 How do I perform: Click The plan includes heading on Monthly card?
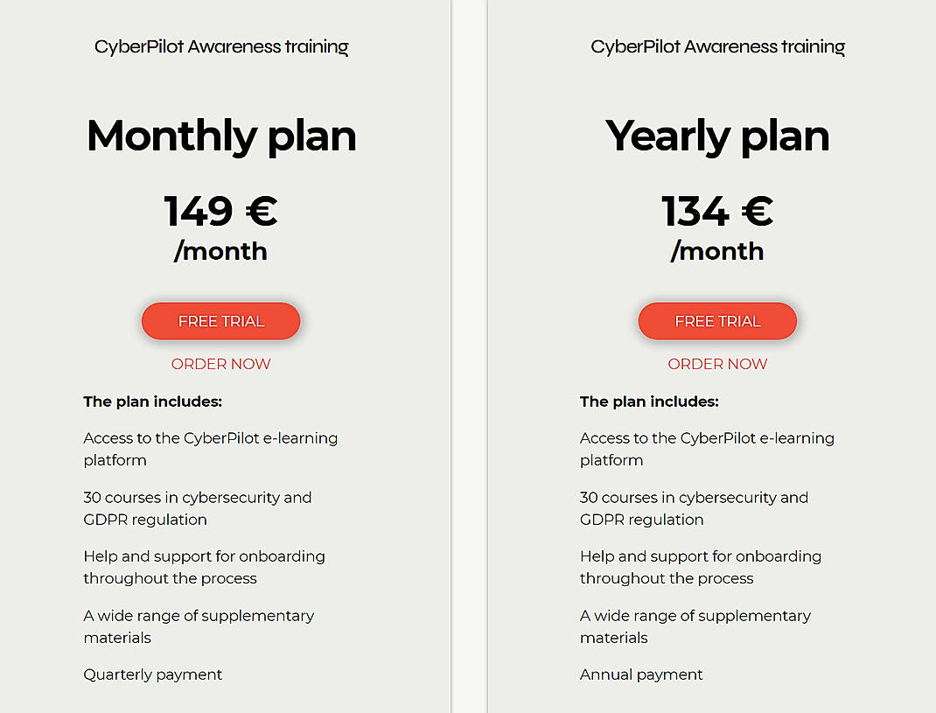click(x=152, y=402)
